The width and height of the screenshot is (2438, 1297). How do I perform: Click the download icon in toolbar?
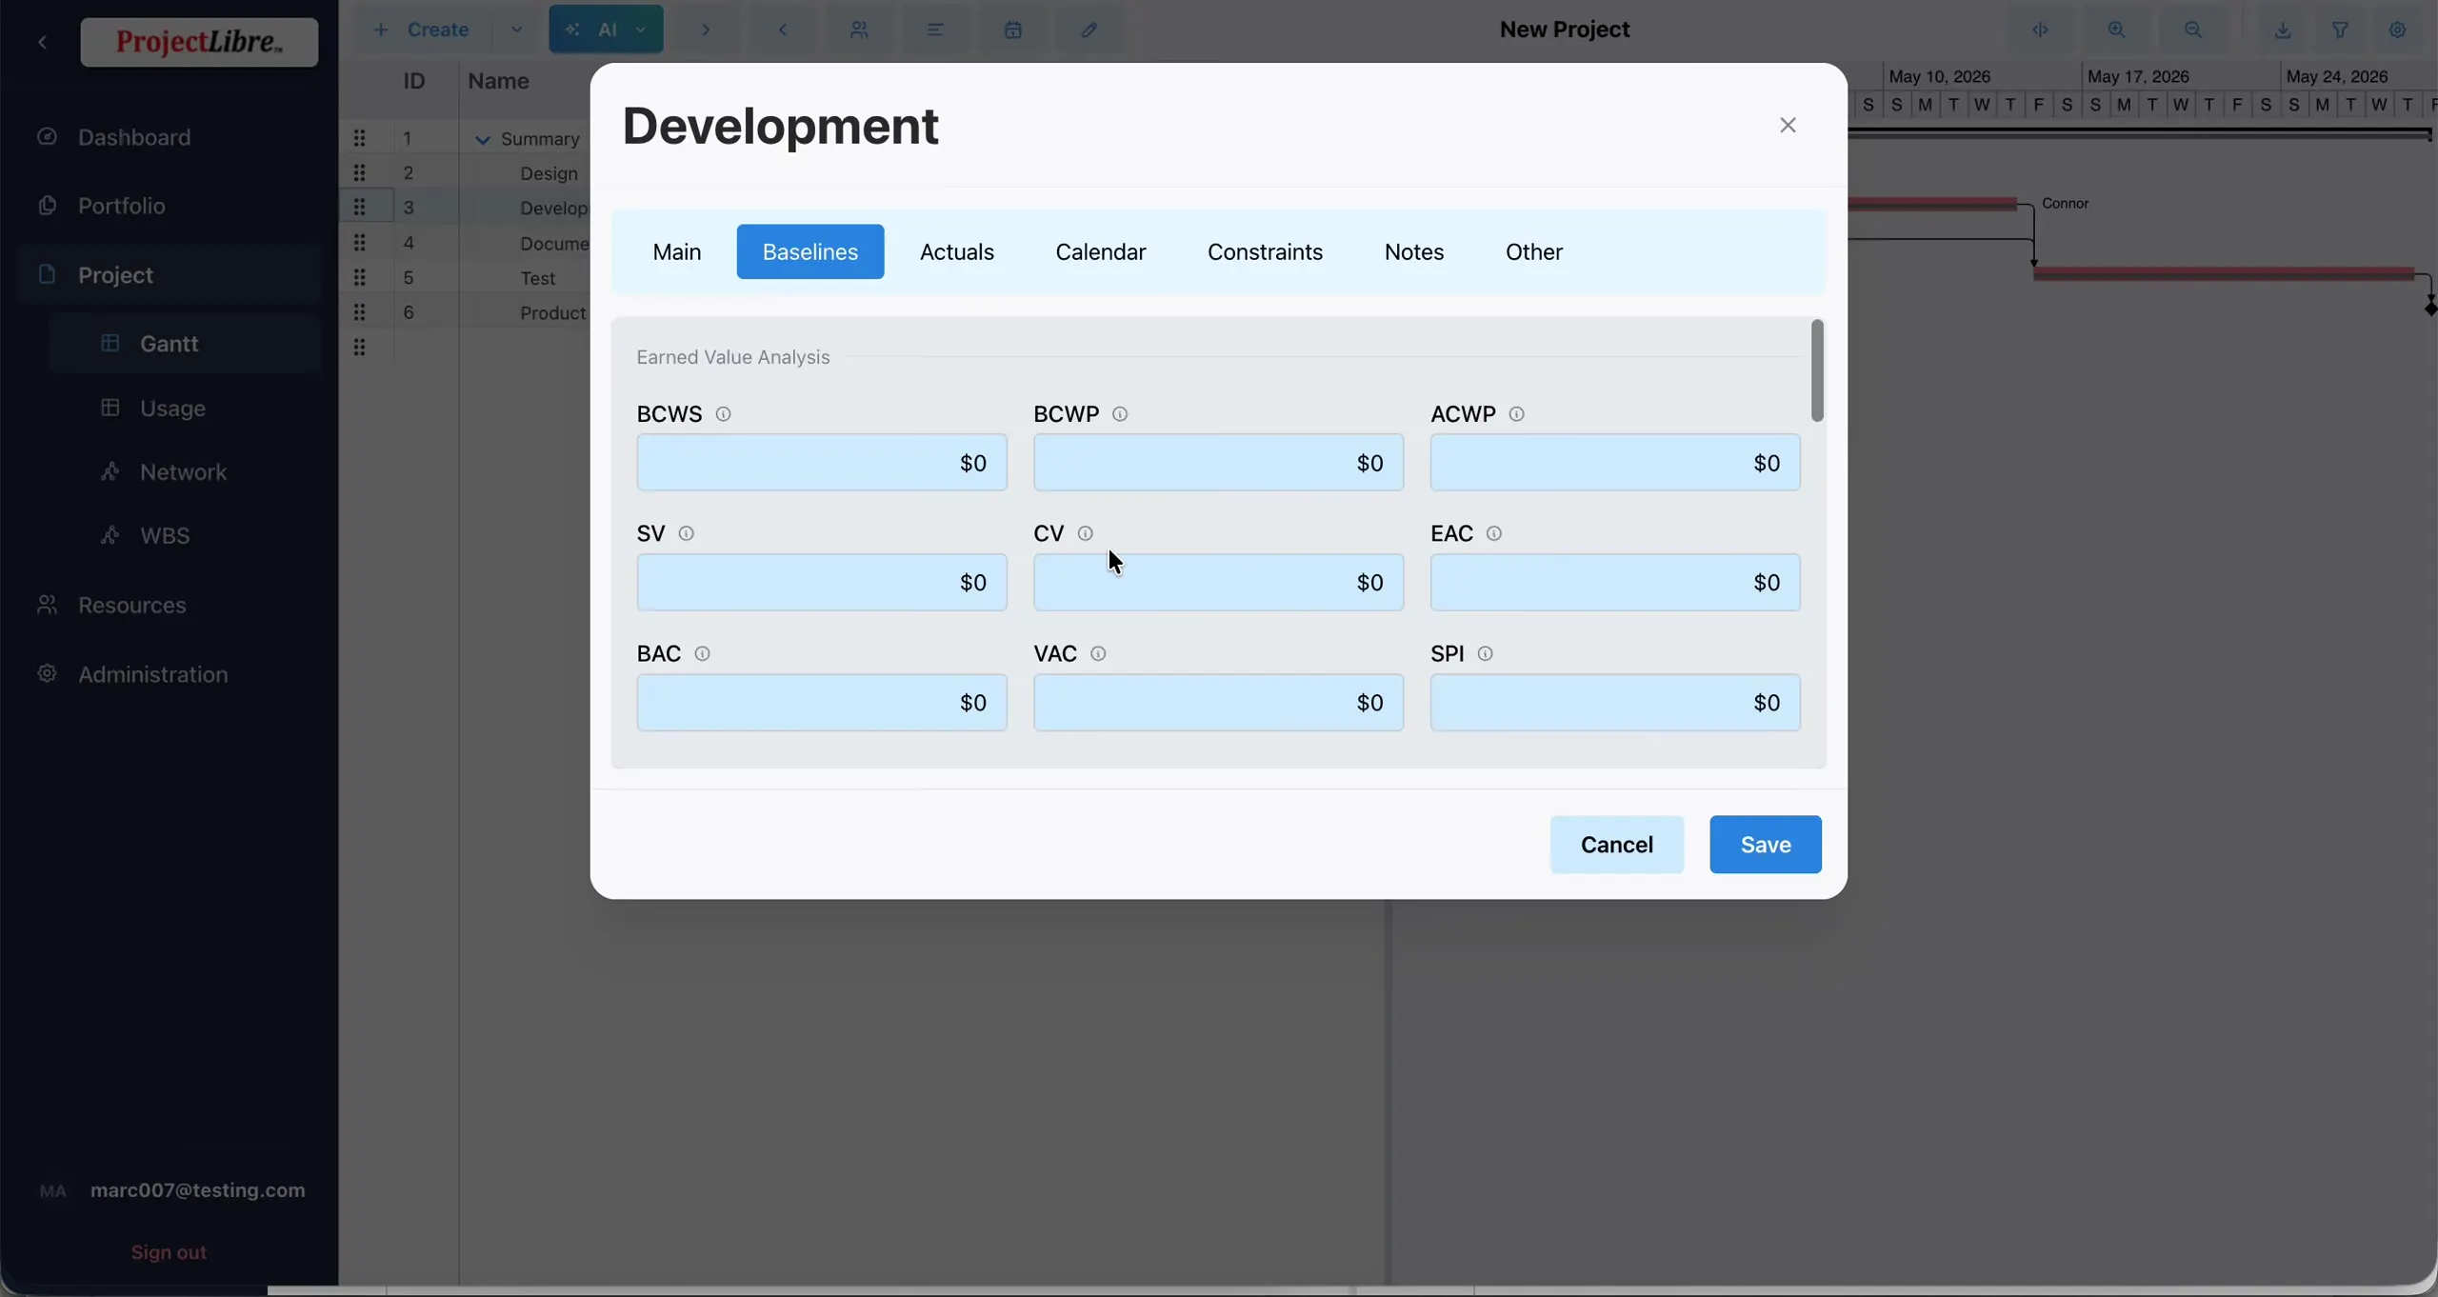tap(2283, 30)
